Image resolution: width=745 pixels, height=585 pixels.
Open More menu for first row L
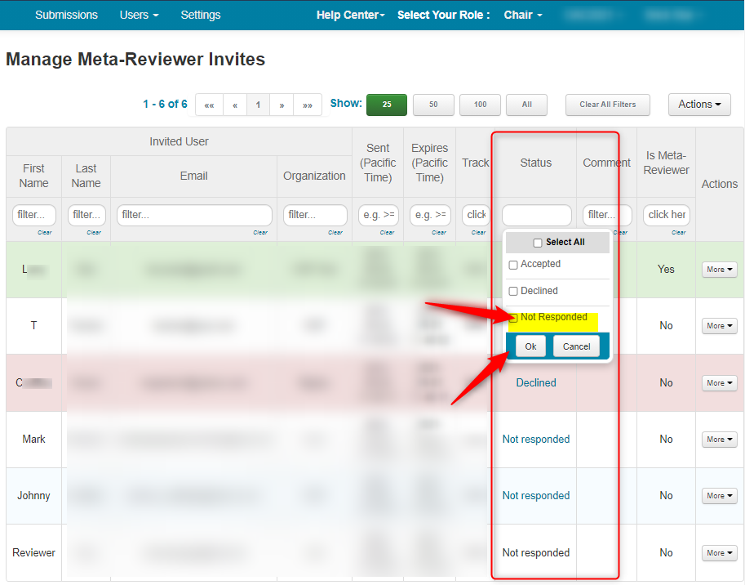tap(720, 270)
